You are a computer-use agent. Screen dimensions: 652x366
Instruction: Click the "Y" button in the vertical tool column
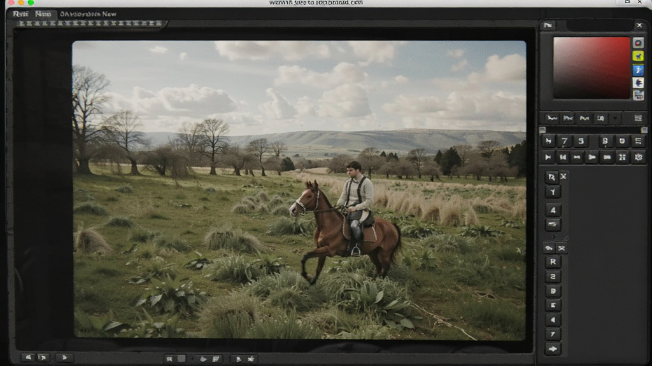click(x=553, y=192)
